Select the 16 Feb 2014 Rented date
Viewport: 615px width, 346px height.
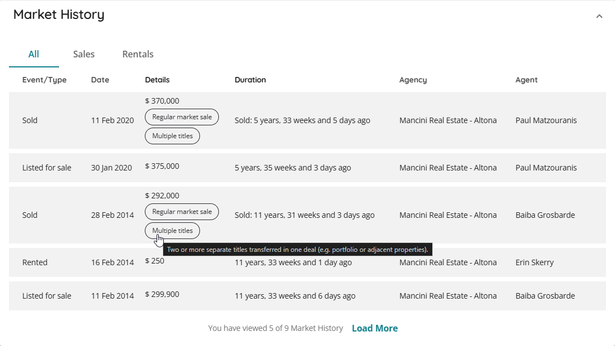coord(112,262)
